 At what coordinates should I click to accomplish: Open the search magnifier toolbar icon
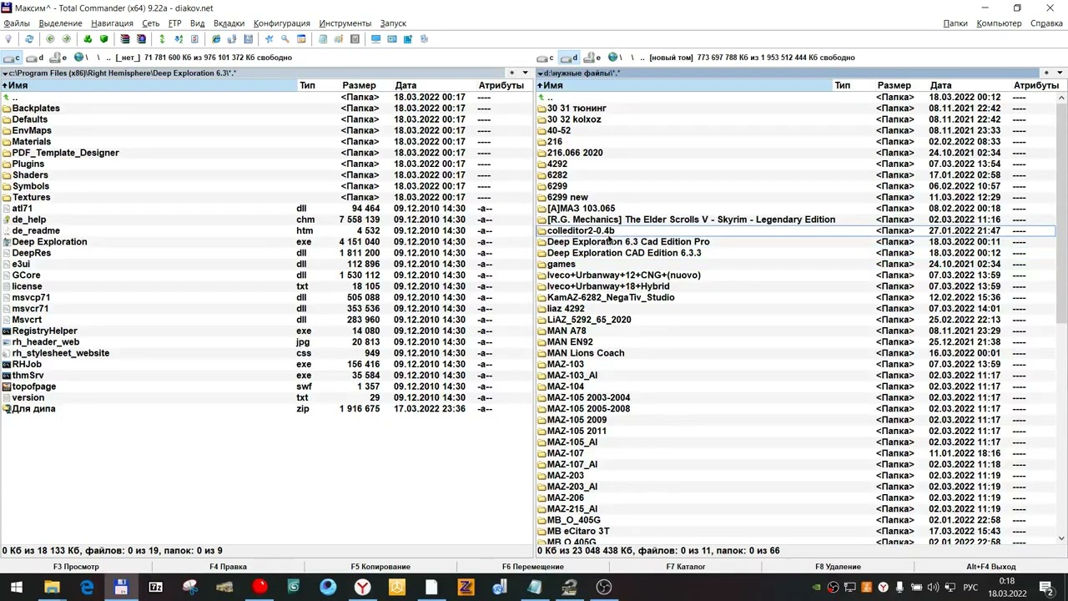point(285,39)
